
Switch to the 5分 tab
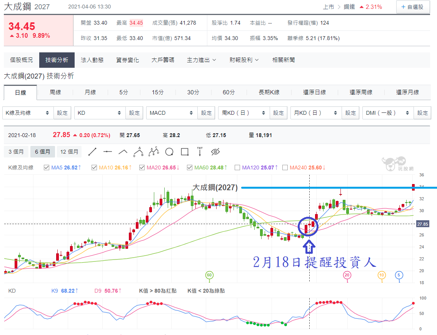tap(124, 92)
